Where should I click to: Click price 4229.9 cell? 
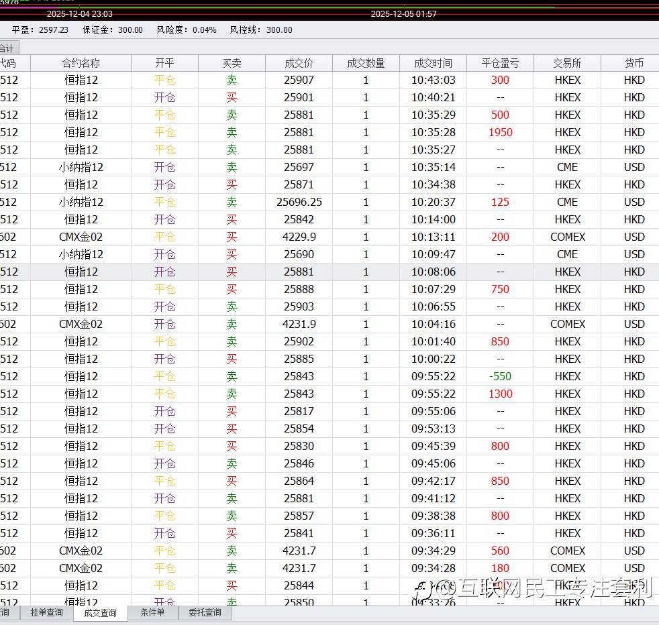click(299, 237)
